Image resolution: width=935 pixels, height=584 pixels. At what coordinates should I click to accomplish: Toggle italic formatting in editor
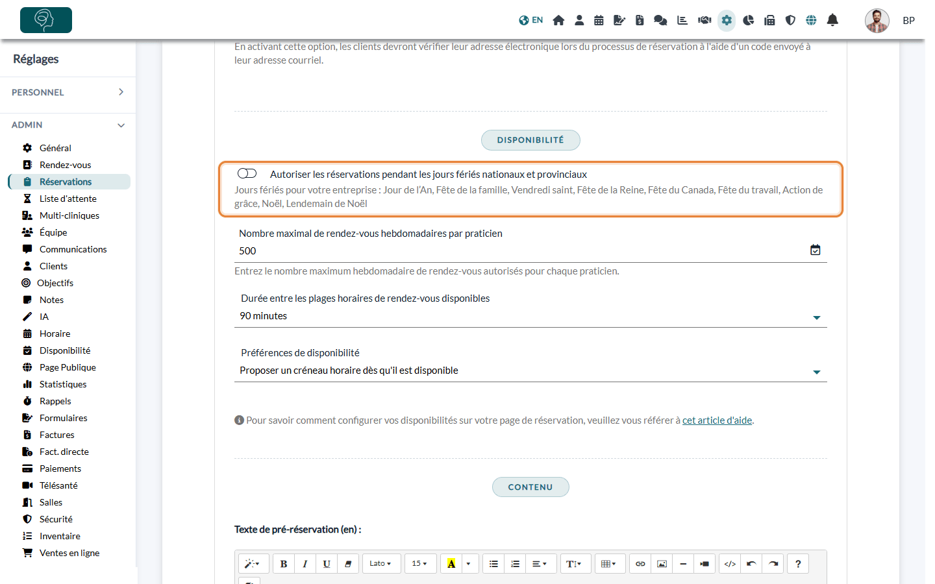(x=305, y=563)
